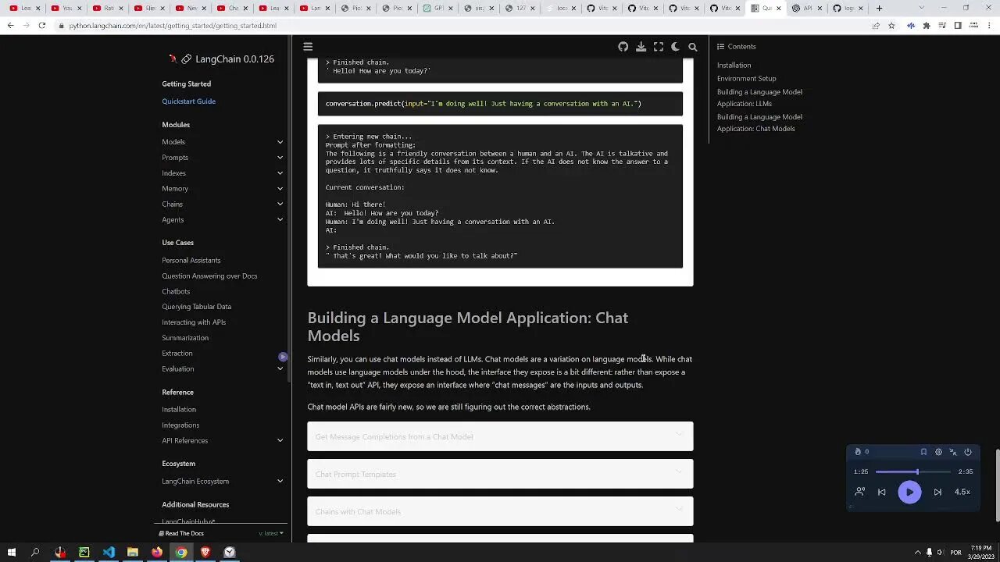Open the documentation search
Screen dimensions: 1000x562
click(x=692, y=47)
